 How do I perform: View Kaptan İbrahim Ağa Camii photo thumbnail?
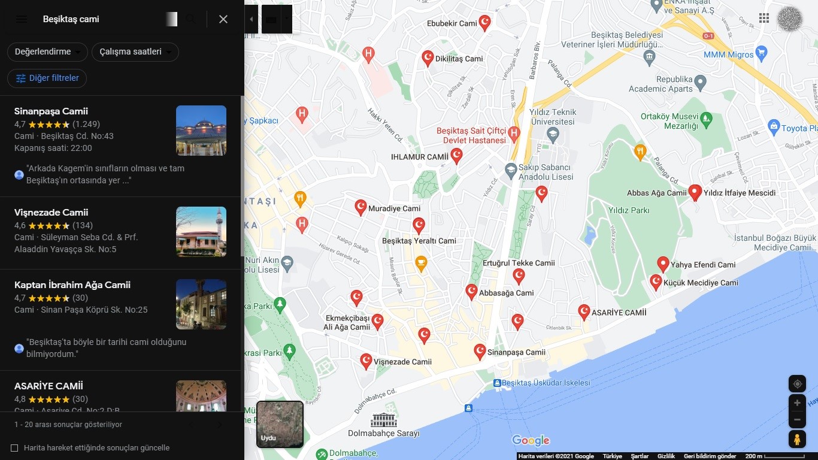201,304
